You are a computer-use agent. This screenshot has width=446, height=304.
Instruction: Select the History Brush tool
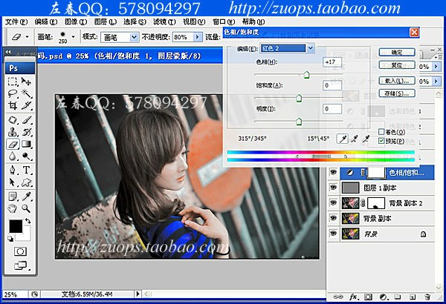[x=27, y=132]
